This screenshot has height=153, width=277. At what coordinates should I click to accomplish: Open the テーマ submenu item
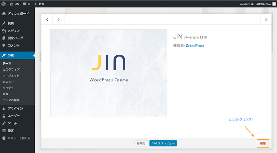tap(7, 63)
